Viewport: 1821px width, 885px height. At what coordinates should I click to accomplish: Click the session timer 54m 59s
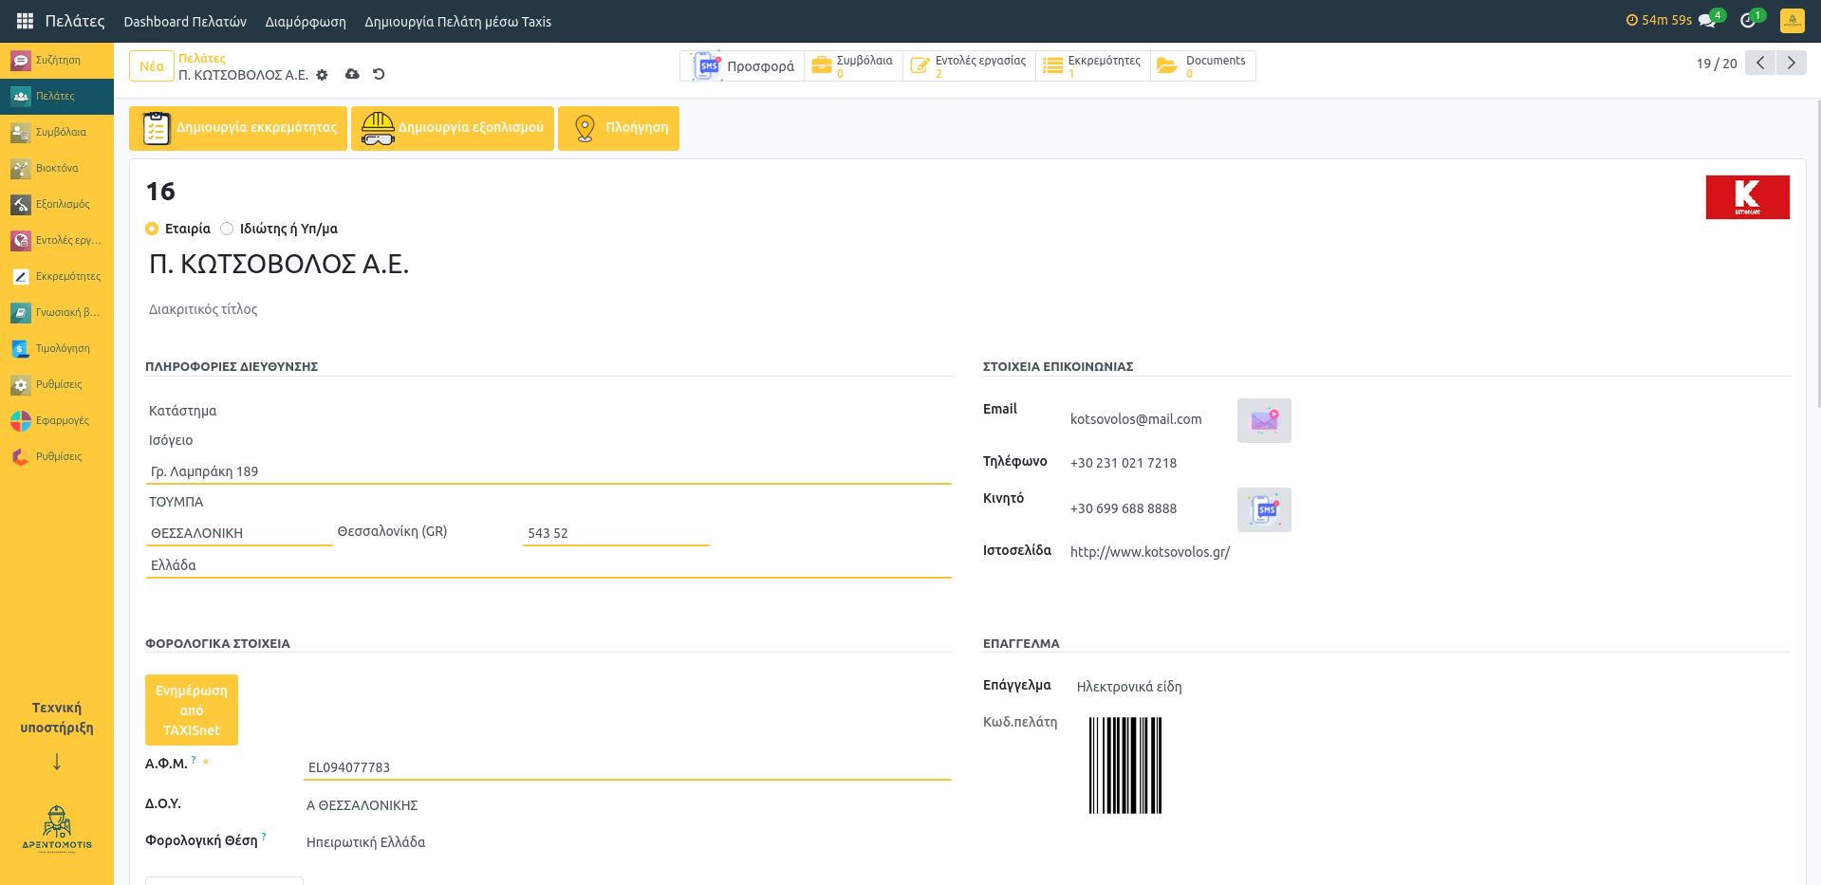(x=1659, y=20)
